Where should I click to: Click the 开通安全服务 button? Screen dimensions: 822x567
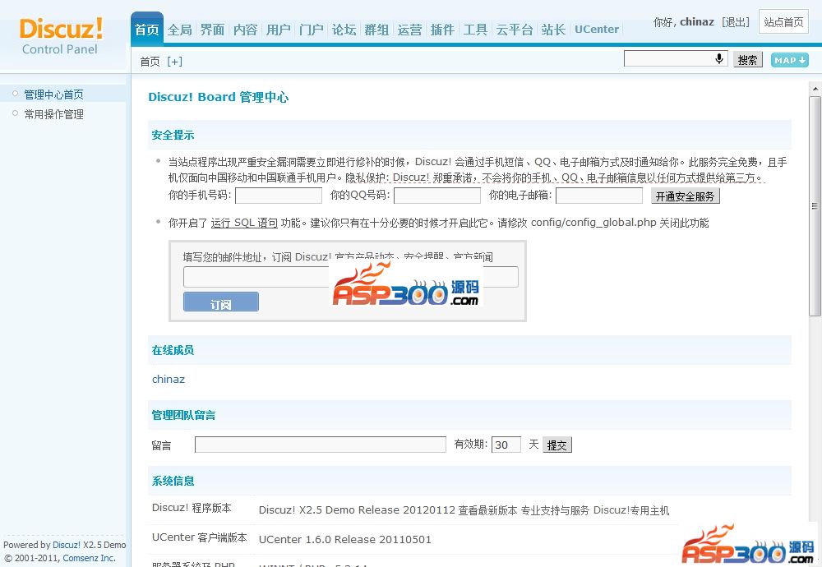686,196
